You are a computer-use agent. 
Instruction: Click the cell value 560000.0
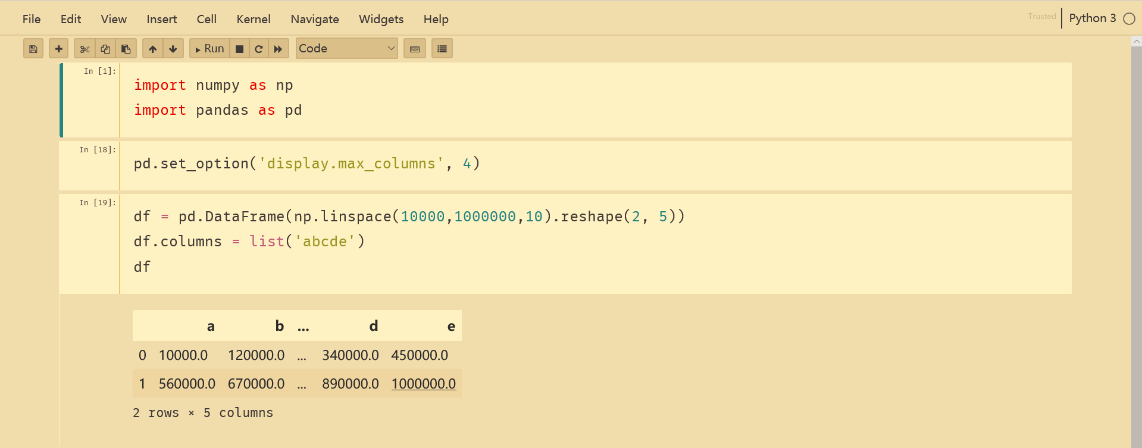[187, 384]
